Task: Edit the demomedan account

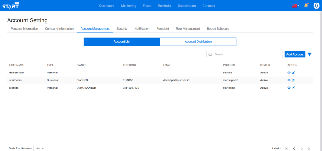Action: point(293,73)
